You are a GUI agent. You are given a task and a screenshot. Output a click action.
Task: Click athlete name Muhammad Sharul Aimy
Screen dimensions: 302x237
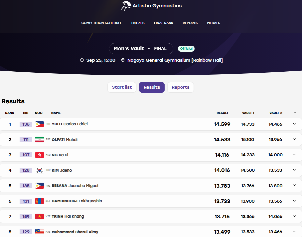point(75,232)
